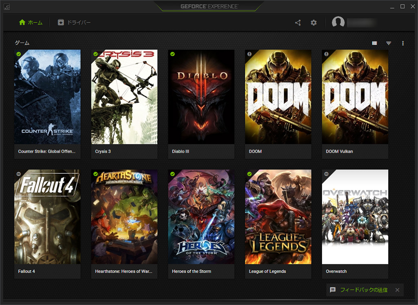Click the 'Diablo III' title label
Screen dimensions: 418x305
180,151
